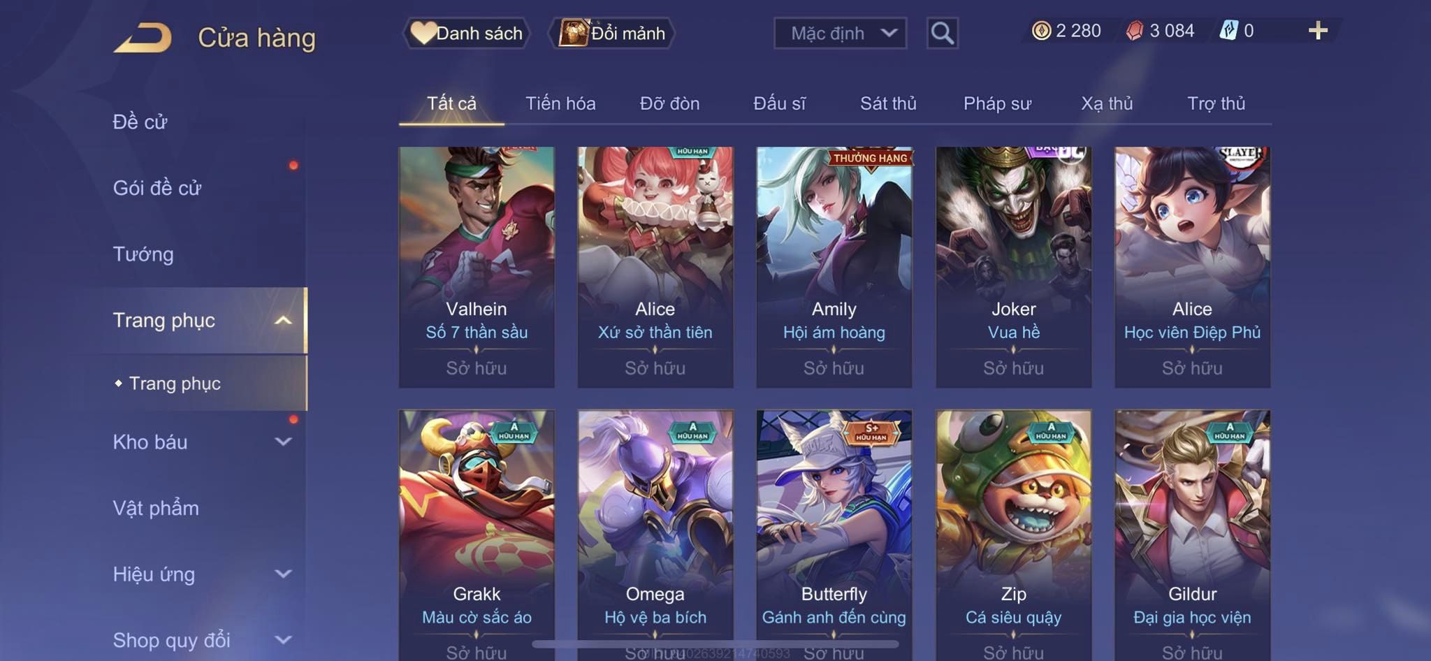Go back using the golden arrow icon
Screen dimensions: 1431x661
pos(143,37)
